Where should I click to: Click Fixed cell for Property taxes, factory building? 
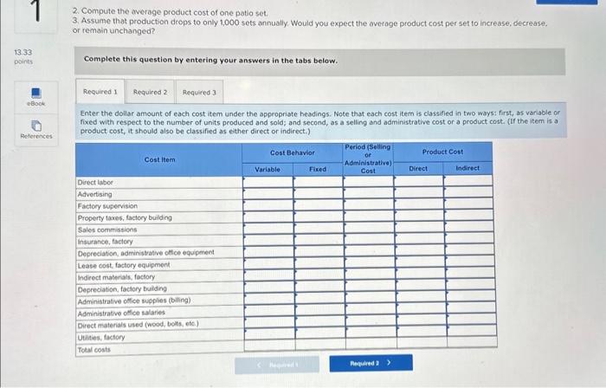point(319,217)
